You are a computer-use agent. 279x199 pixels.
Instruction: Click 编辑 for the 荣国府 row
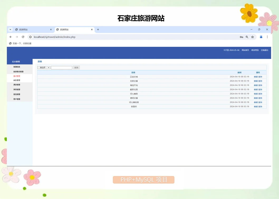(x=255, y=106)
